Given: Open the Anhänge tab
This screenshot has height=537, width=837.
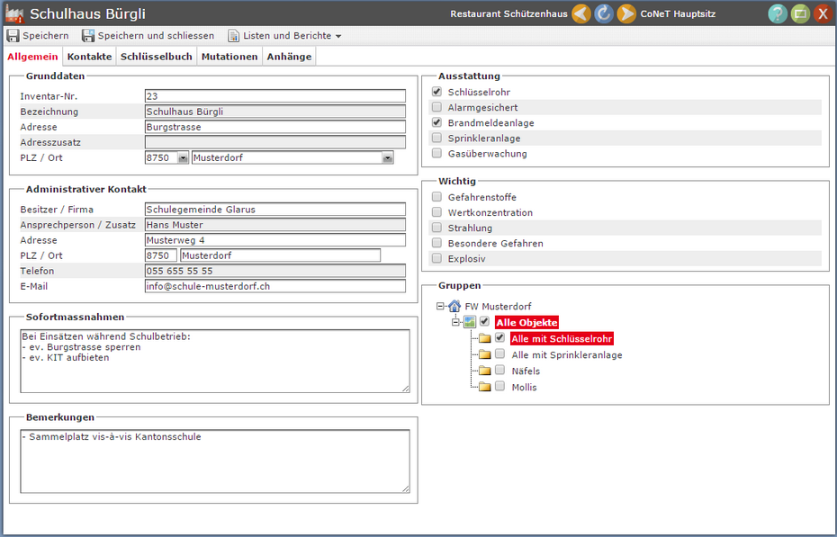Looking at the screenshot, I should point(289,57).
